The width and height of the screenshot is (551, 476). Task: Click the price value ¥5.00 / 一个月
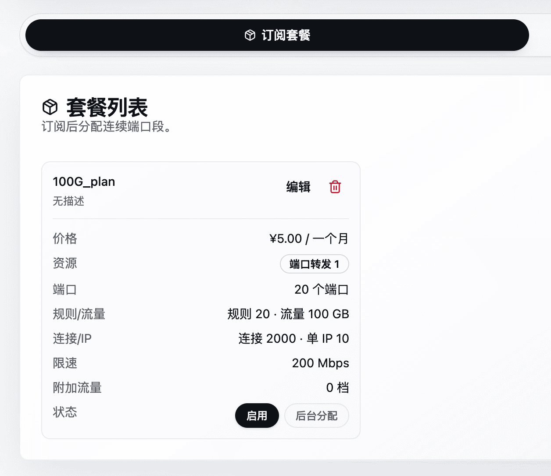pos(309,238)
